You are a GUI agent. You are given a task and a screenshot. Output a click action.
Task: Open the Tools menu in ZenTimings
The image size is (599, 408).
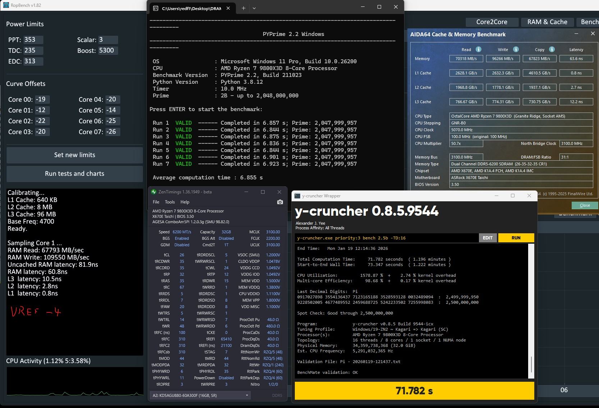pos(170,202)
